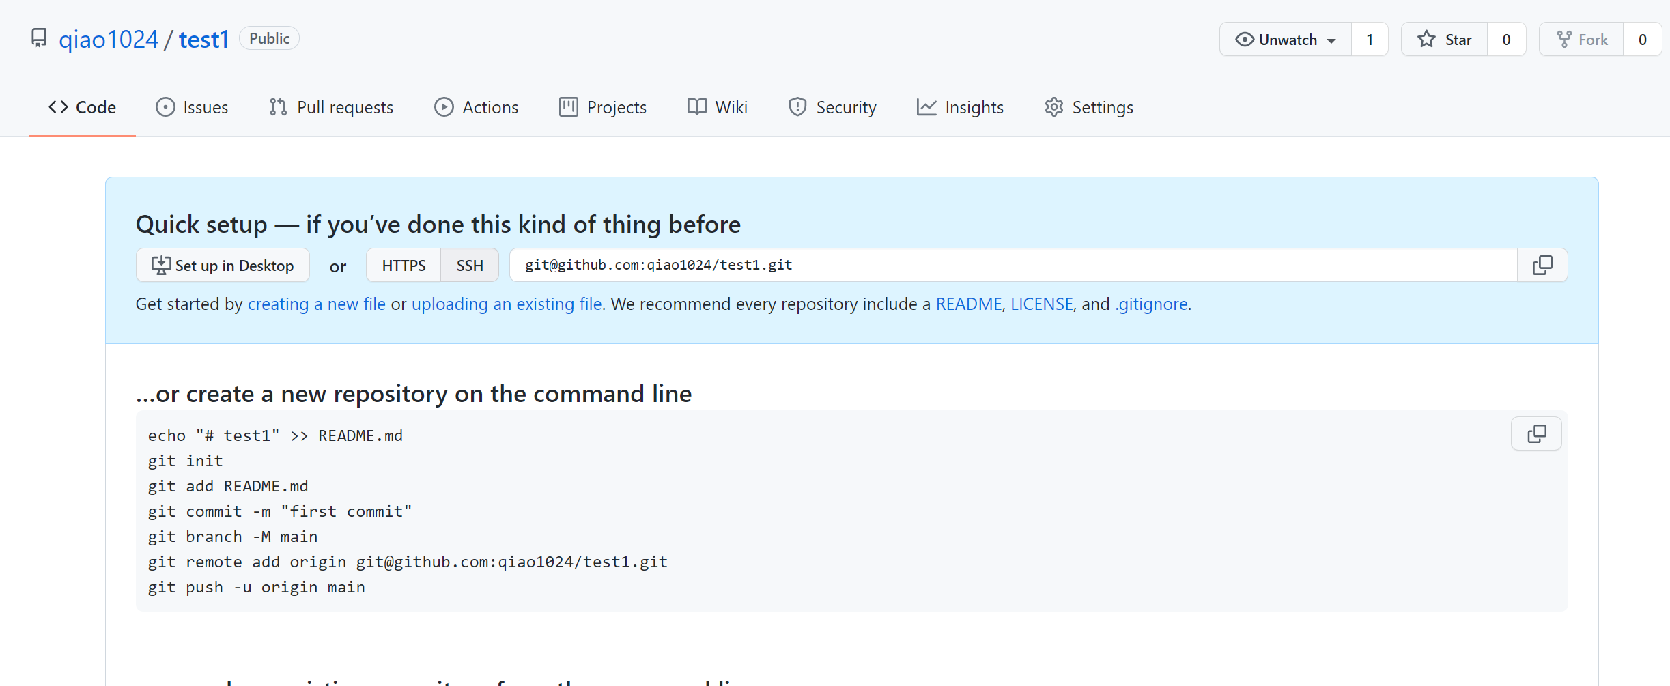The width and height of the screenshot is (1670, 686).
Task: Click the echo "# test1" command line
Action: click(x=275, y=435)
